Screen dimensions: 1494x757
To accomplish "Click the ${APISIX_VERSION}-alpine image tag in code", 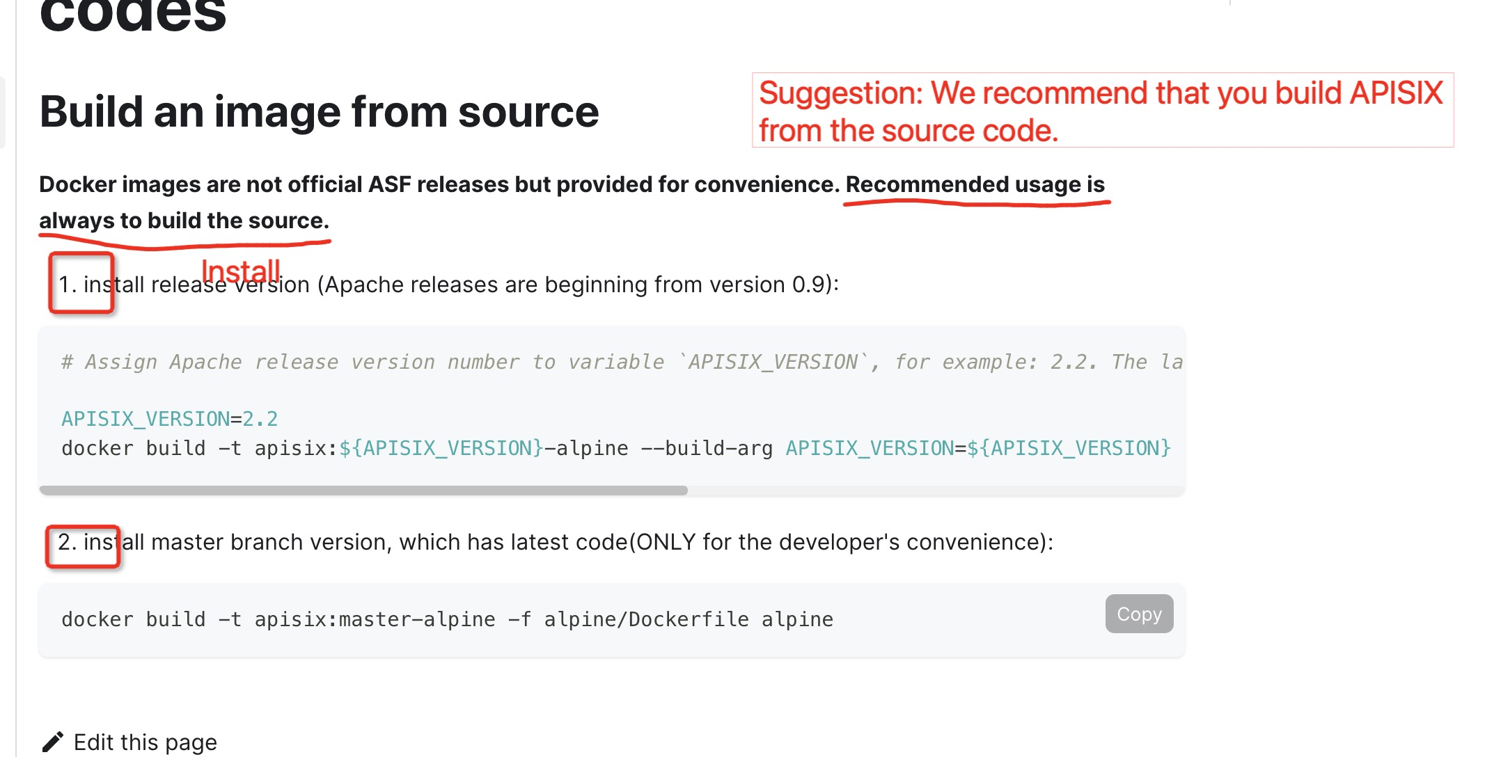I will [483, 448].
